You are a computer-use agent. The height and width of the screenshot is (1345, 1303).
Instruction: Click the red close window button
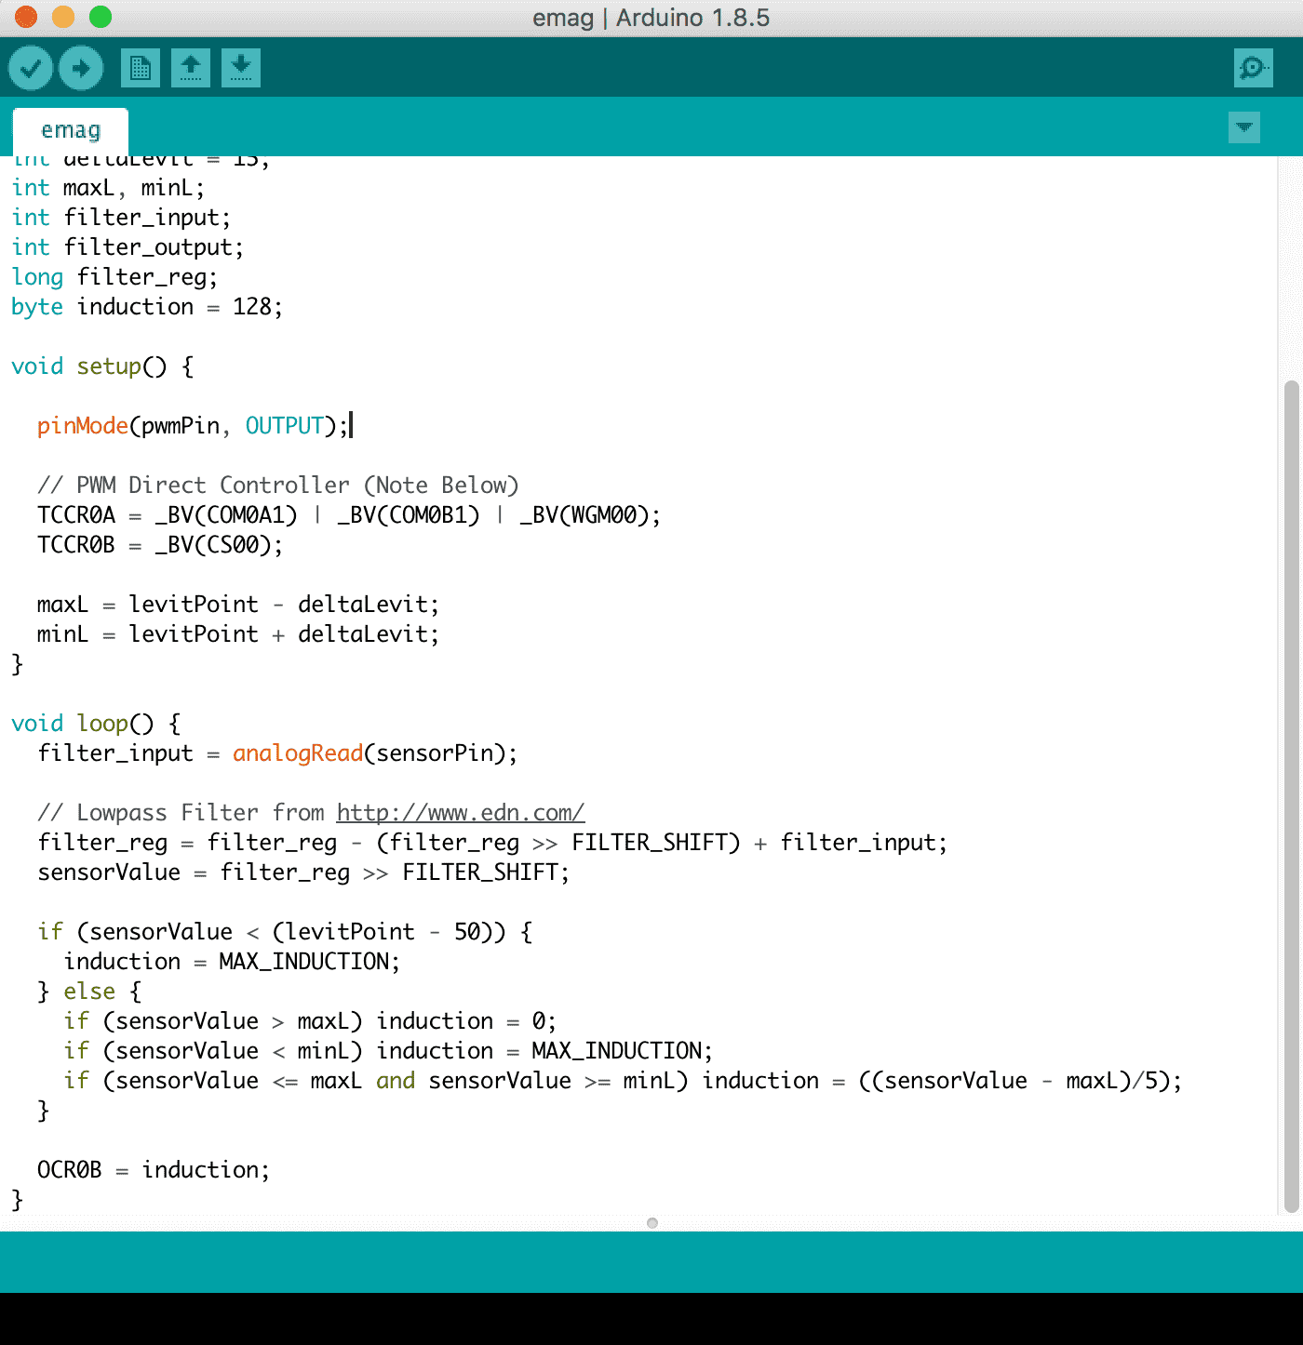(x=26, y=17)
